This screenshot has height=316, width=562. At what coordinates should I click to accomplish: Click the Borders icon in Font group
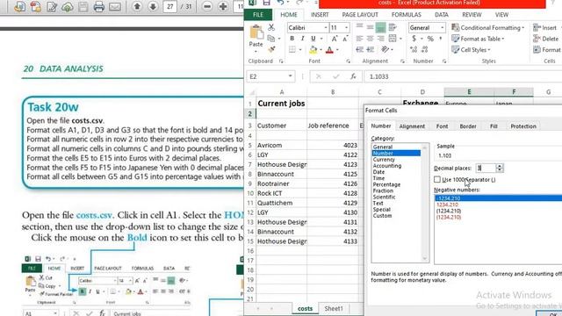click(x=292, y=49)
